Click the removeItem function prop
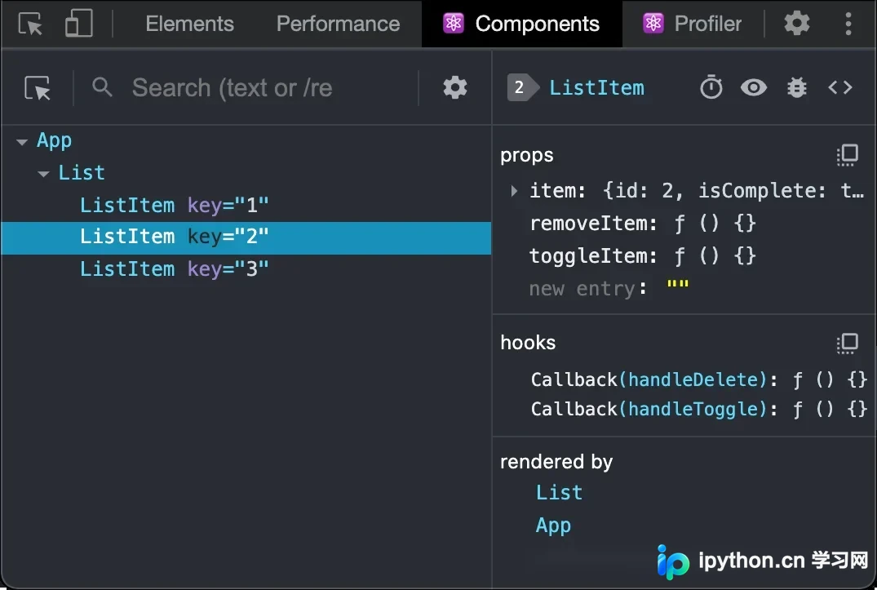This screenshot has width=877, height=590. (643, 224)
